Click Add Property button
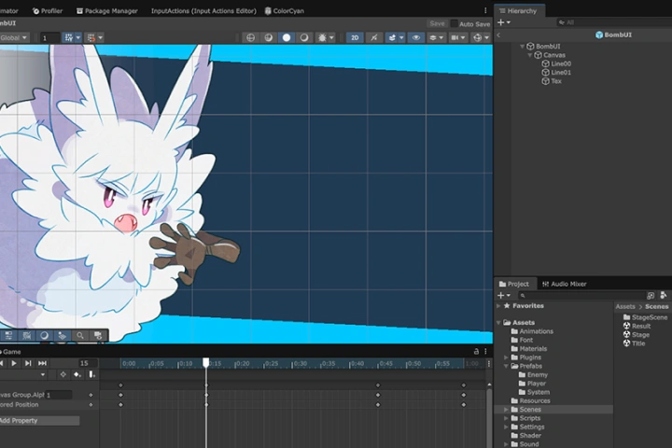 click(x=39, y=421)
